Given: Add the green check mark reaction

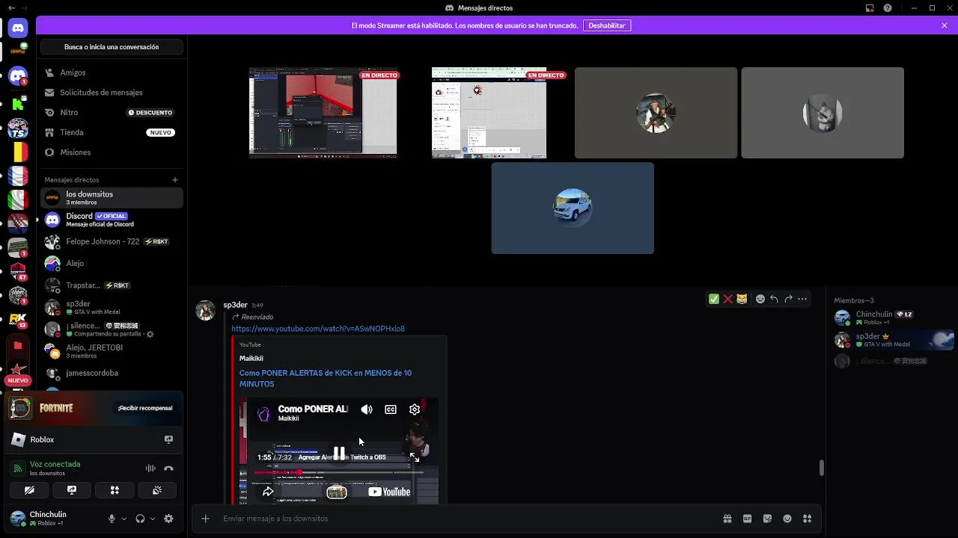Looking at the screenshot, I should (714, 299).
